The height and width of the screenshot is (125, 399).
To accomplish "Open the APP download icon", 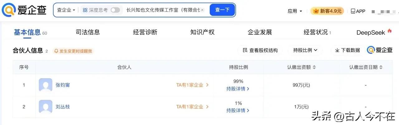I will 358,11.
